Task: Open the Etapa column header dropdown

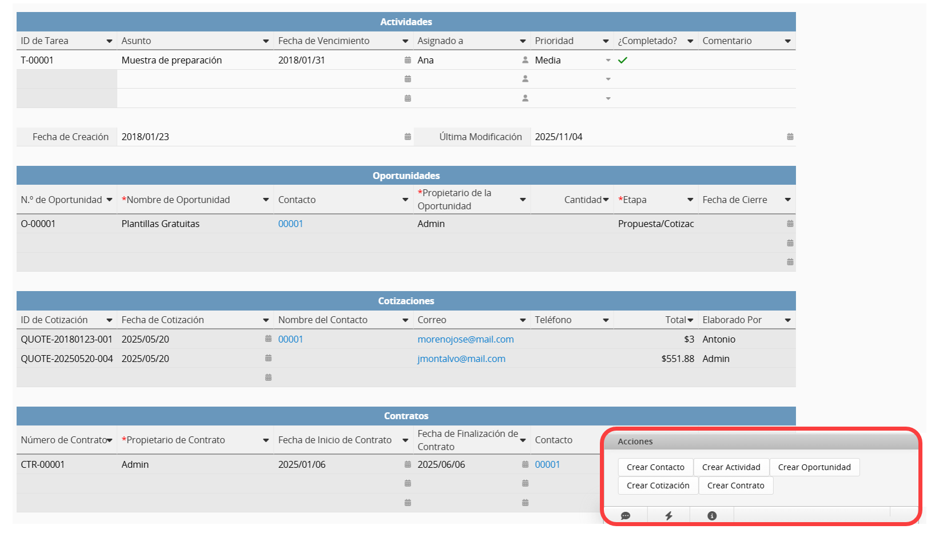Action: click(690, 200)
